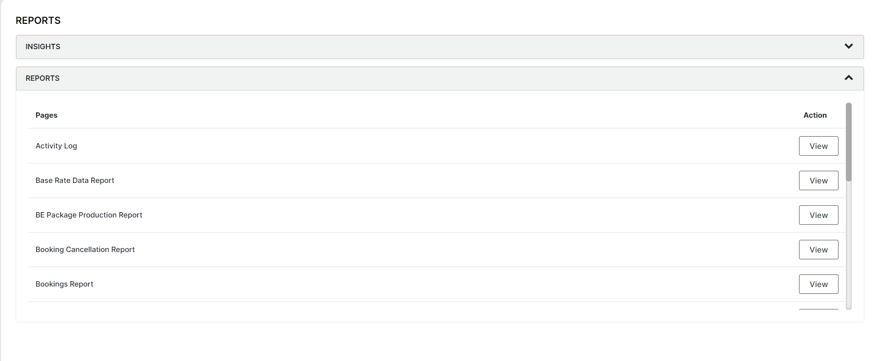
Task: Click the Action column header
Action: [815, 115]
